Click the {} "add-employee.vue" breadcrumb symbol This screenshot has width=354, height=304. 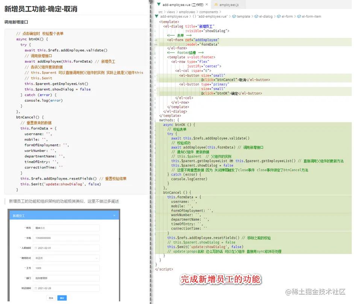point(210,16)
